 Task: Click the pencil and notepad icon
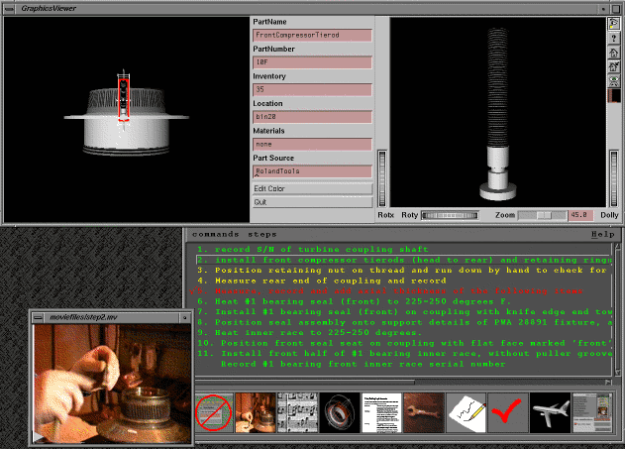tap(464, 412)
